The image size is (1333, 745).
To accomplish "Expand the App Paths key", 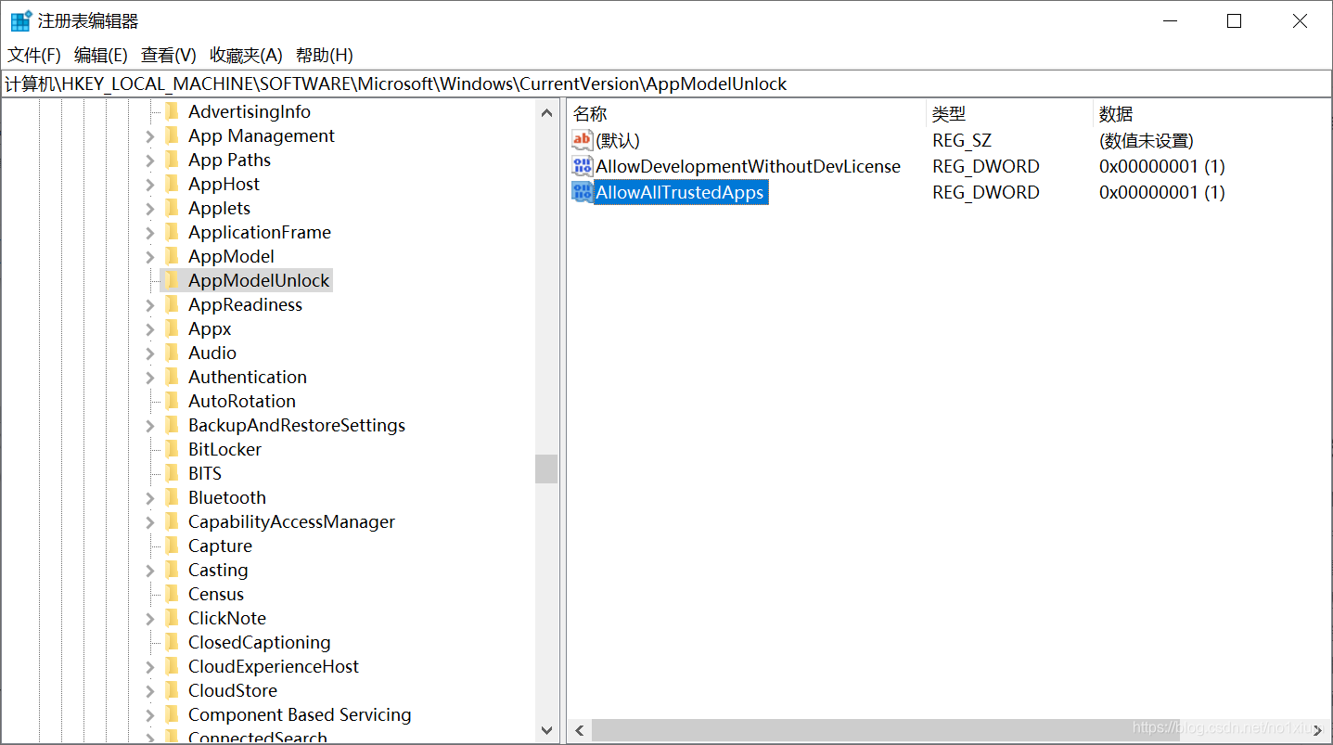I will 150,161.
